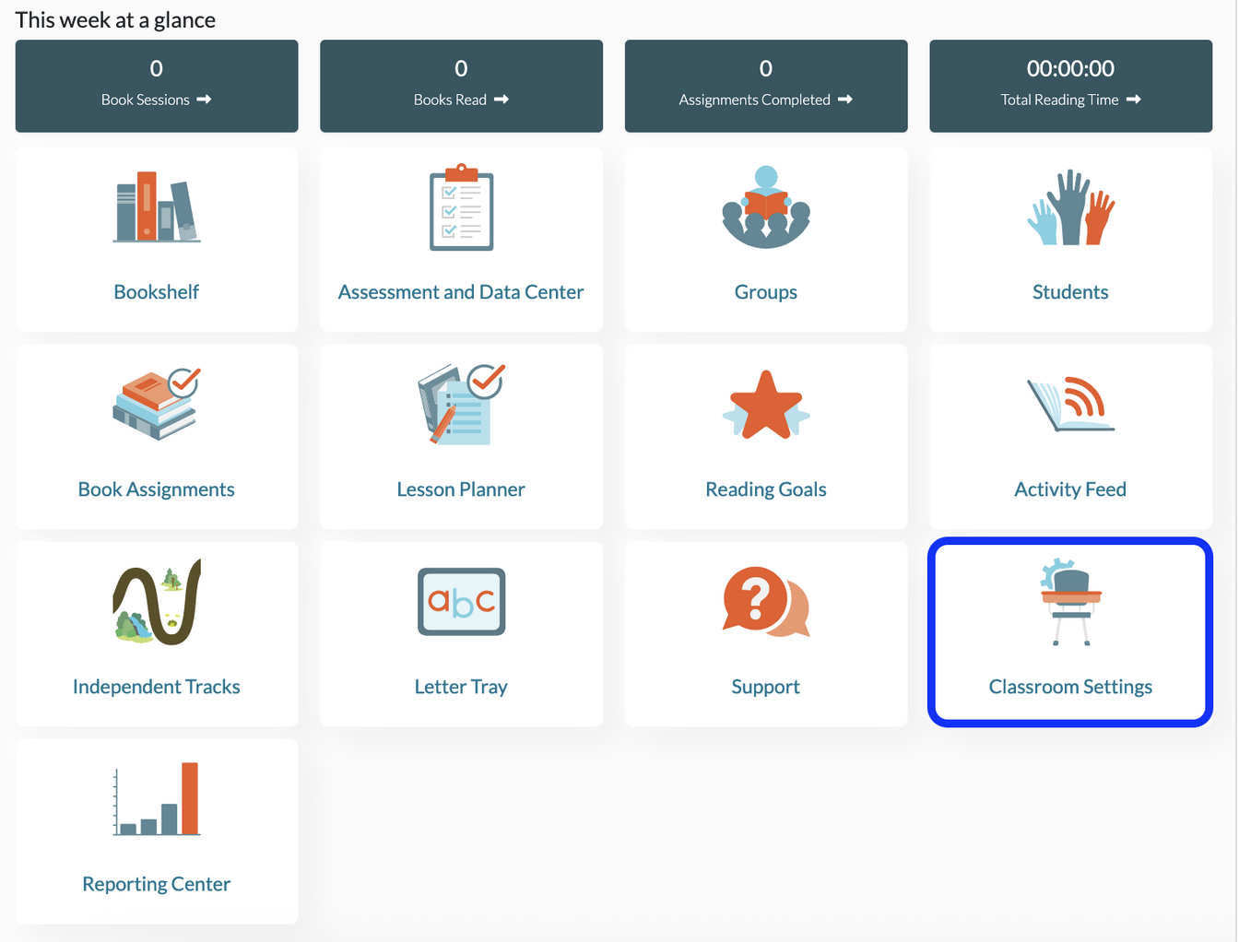The image size is (1239, 942).
Task: Open the Letter Tray abc icon
Action: (x=461, y=602)
